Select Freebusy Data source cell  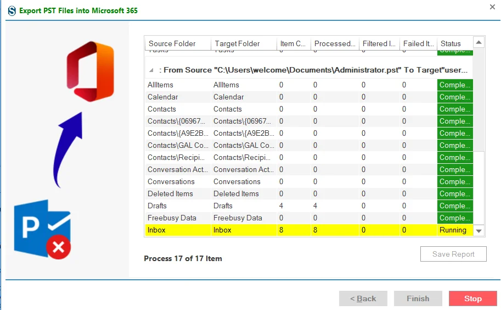click(178, 218)
